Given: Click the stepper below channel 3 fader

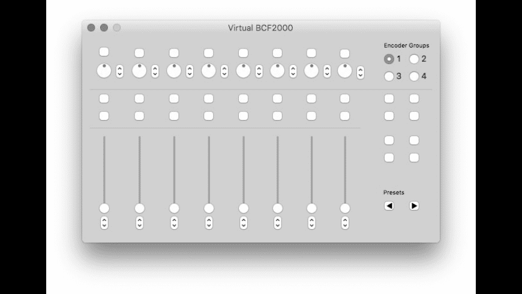Looking at the screenshot, I should tap(174, 223).
